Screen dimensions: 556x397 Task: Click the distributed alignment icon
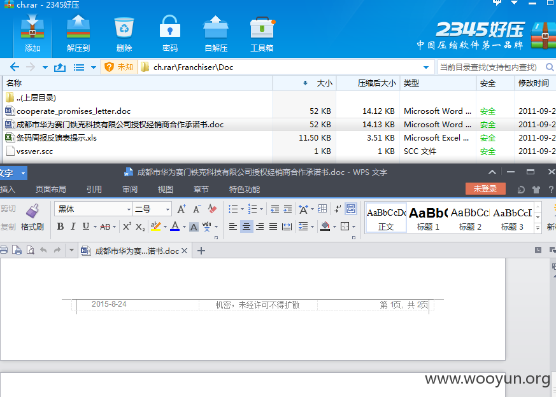pos(287,226)
